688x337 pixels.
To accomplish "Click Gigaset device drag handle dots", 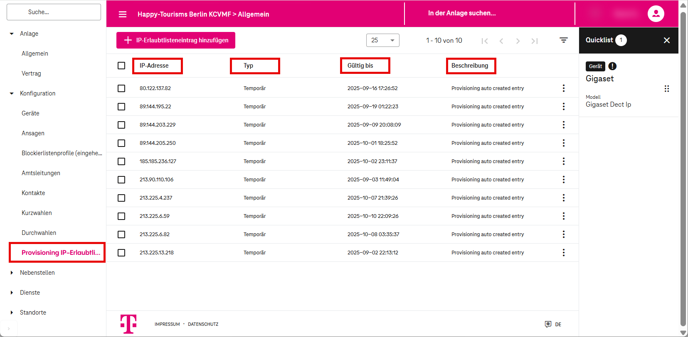I will (x=666, y=88).
